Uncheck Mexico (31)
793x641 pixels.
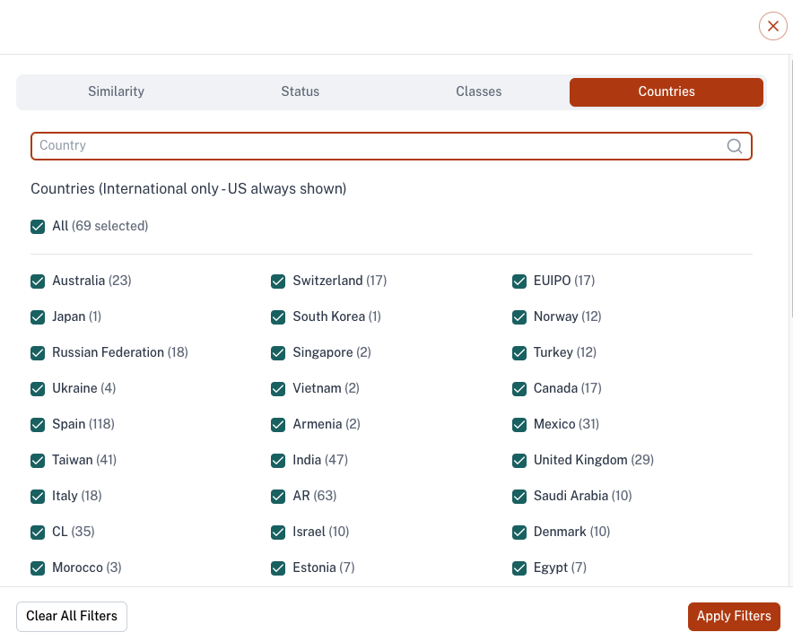tap(519, 425)
